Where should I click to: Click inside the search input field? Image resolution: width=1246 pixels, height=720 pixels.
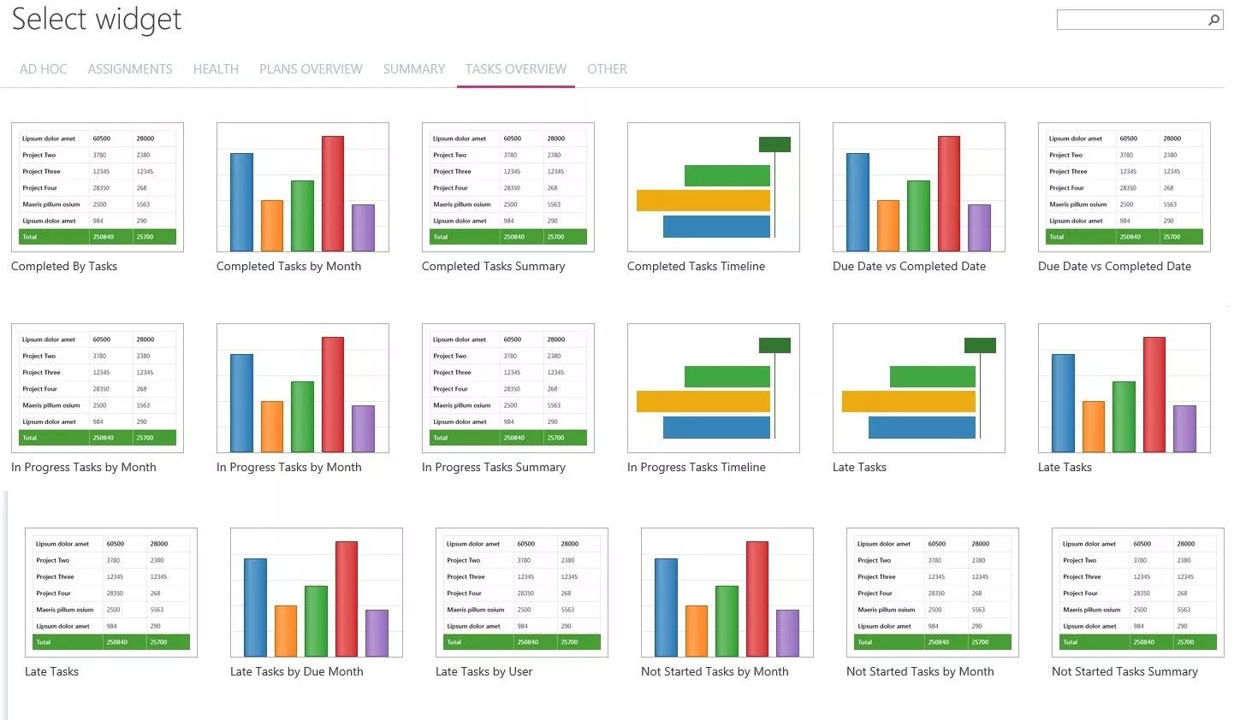pyautogui.click(x=1130, y=19)
